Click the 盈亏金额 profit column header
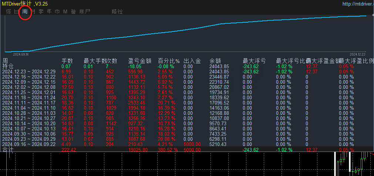The height and width of the screenshot is (176, 374). pos(140,61)
